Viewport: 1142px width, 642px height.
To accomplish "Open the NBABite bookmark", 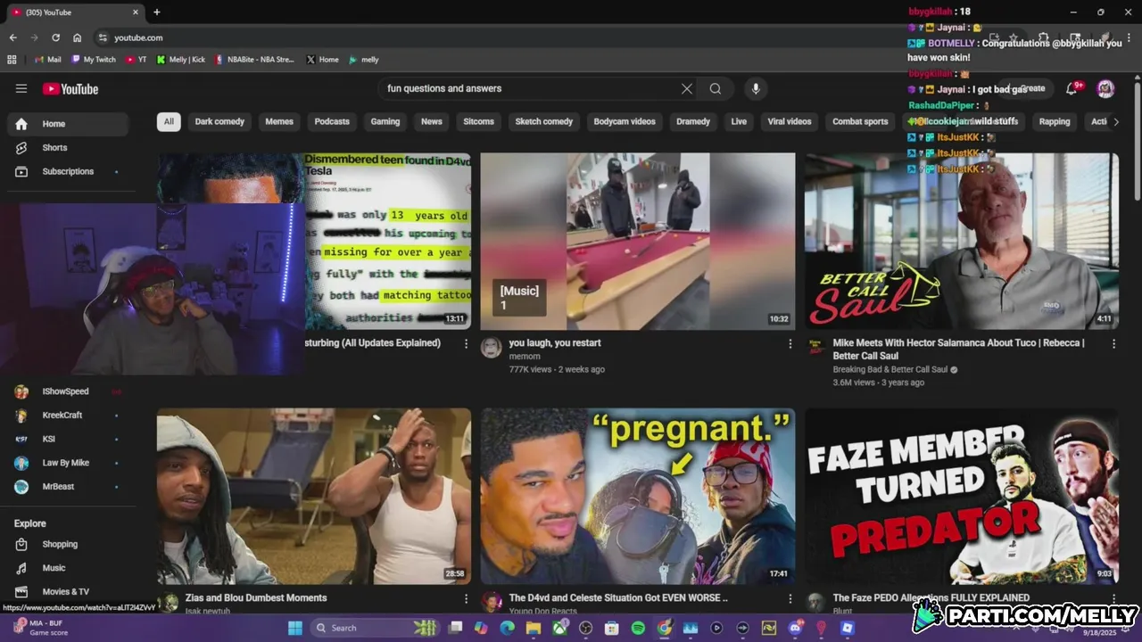I will tap(253, 60).
